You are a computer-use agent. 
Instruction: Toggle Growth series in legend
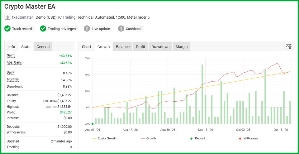(148, 138)
